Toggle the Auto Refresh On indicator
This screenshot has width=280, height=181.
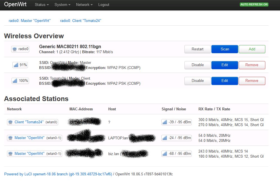pyautogui.click(x=254, y=5)
